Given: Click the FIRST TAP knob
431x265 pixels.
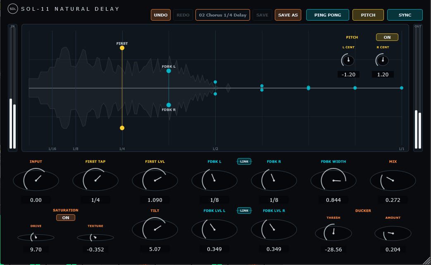Looking at the screenshot, I should click(x=95, y=180).
